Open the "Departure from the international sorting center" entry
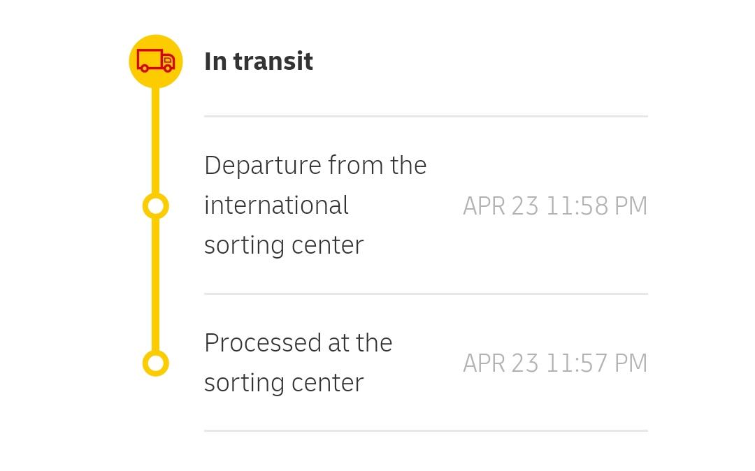 (x=315, y=205)
